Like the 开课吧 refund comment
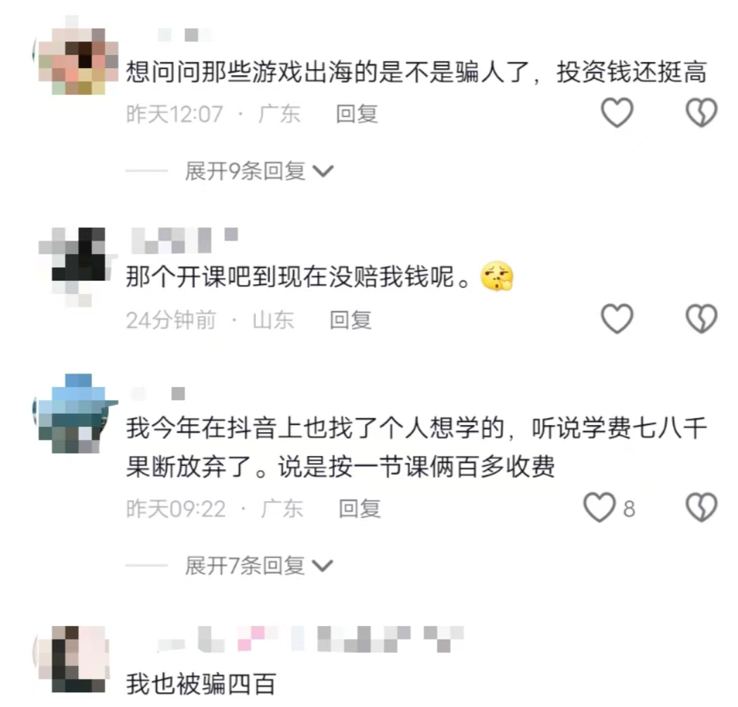This screenshot has height=707, width=738. coord(617,319)
